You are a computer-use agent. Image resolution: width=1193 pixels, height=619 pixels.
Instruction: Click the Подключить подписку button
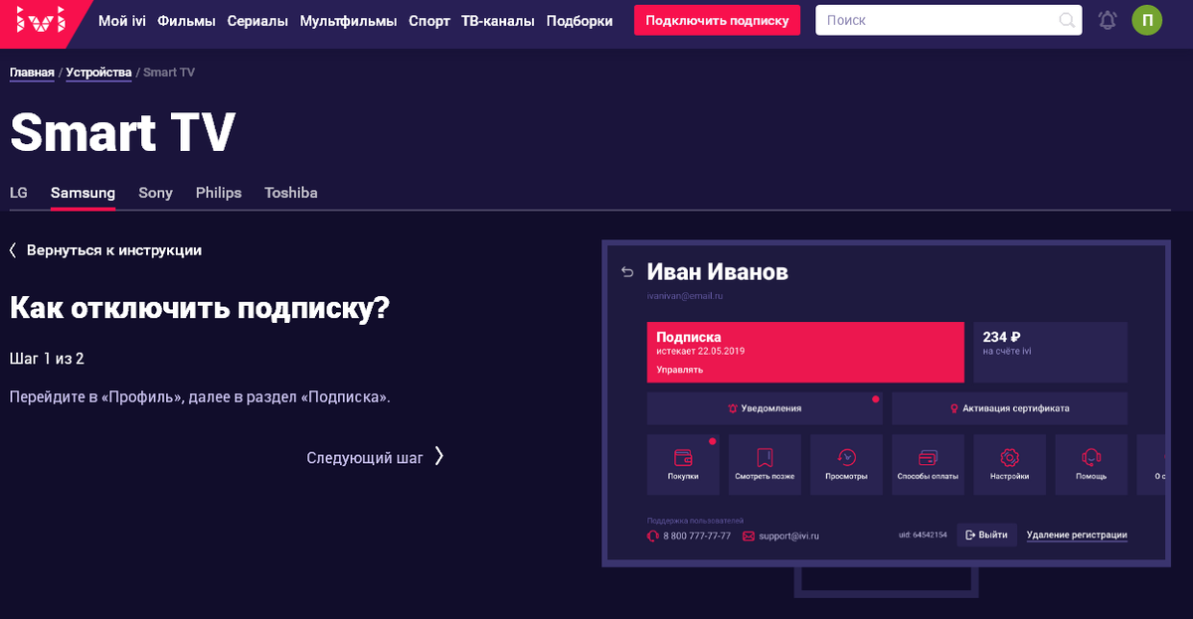click(x=717, y=20)
